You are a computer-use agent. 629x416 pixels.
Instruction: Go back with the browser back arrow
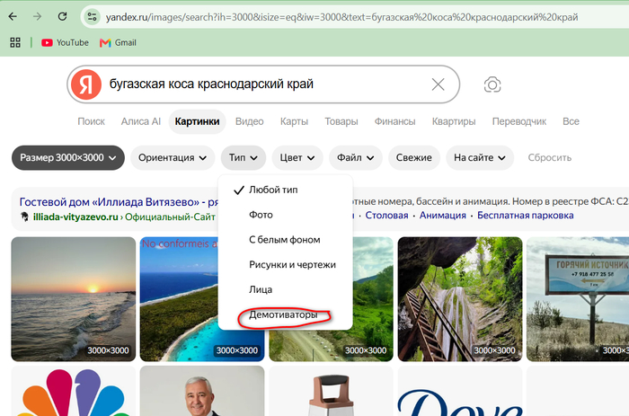13,17
